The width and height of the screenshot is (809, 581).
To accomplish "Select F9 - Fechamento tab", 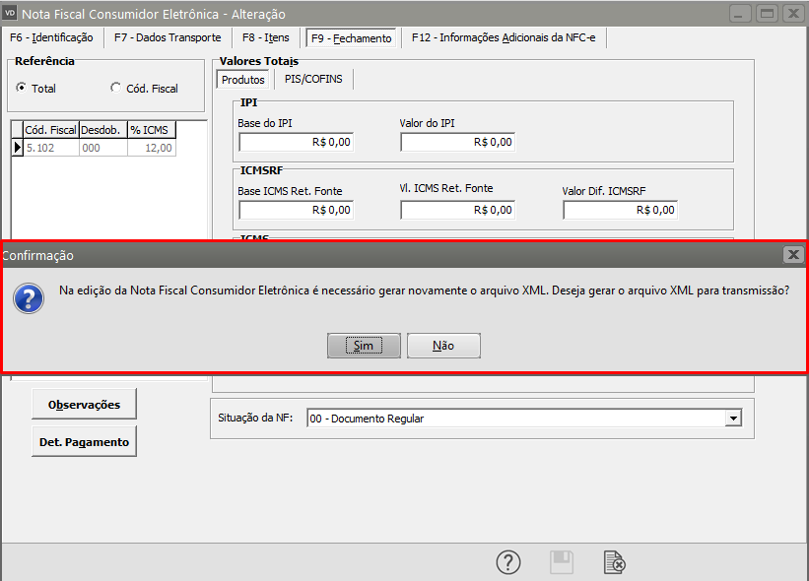I will coord(352,38).
